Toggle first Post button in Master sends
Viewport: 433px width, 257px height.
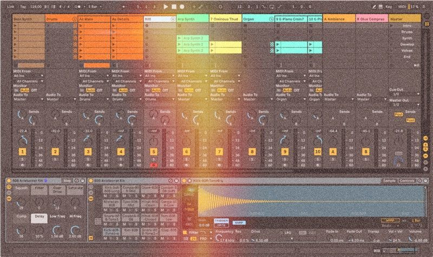coord(398,114)
